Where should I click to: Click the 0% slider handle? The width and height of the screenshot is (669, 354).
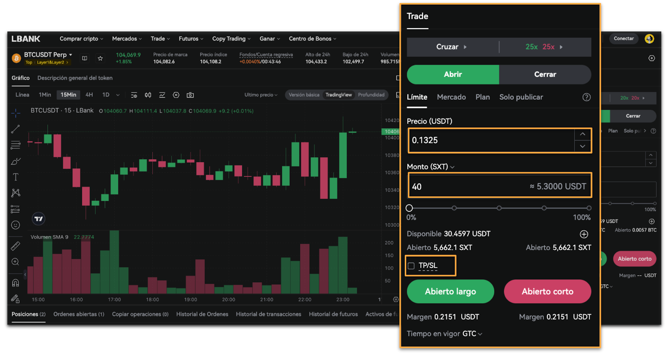point(409,208)
